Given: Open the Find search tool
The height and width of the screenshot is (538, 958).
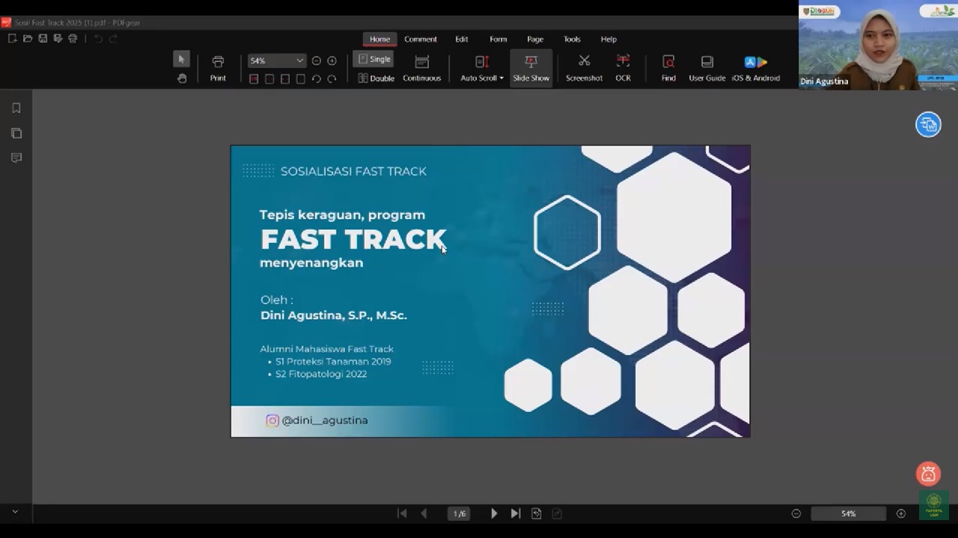Looking at the screenshot, I should [668, 68].
